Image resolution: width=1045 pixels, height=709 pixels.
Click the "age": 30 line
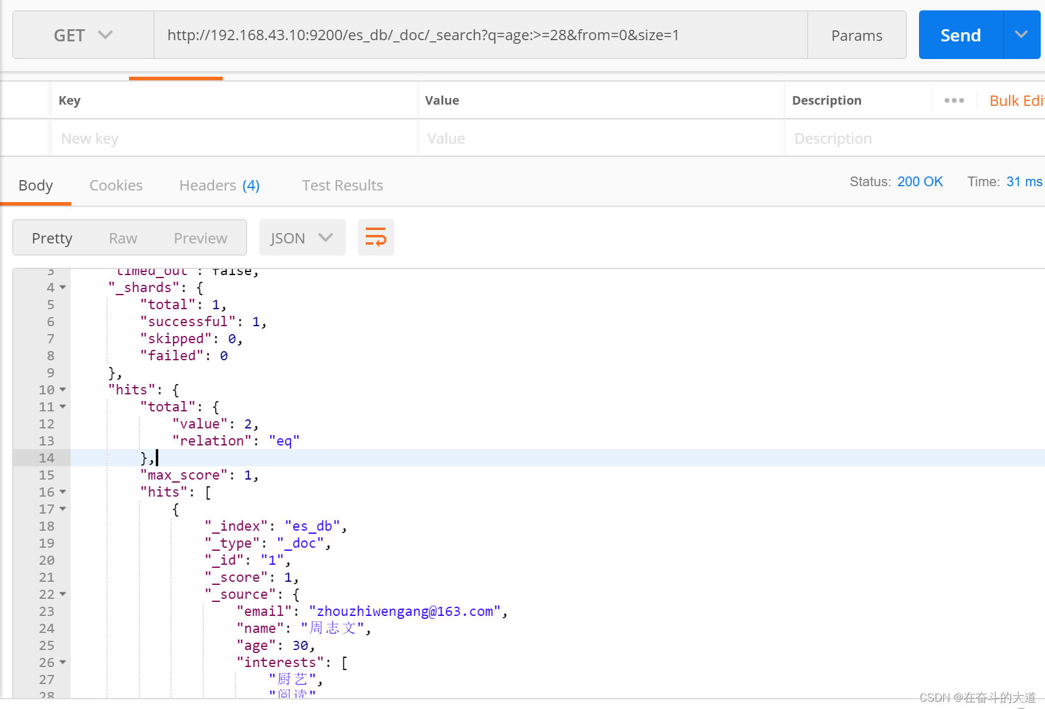(x=275, y=645)
